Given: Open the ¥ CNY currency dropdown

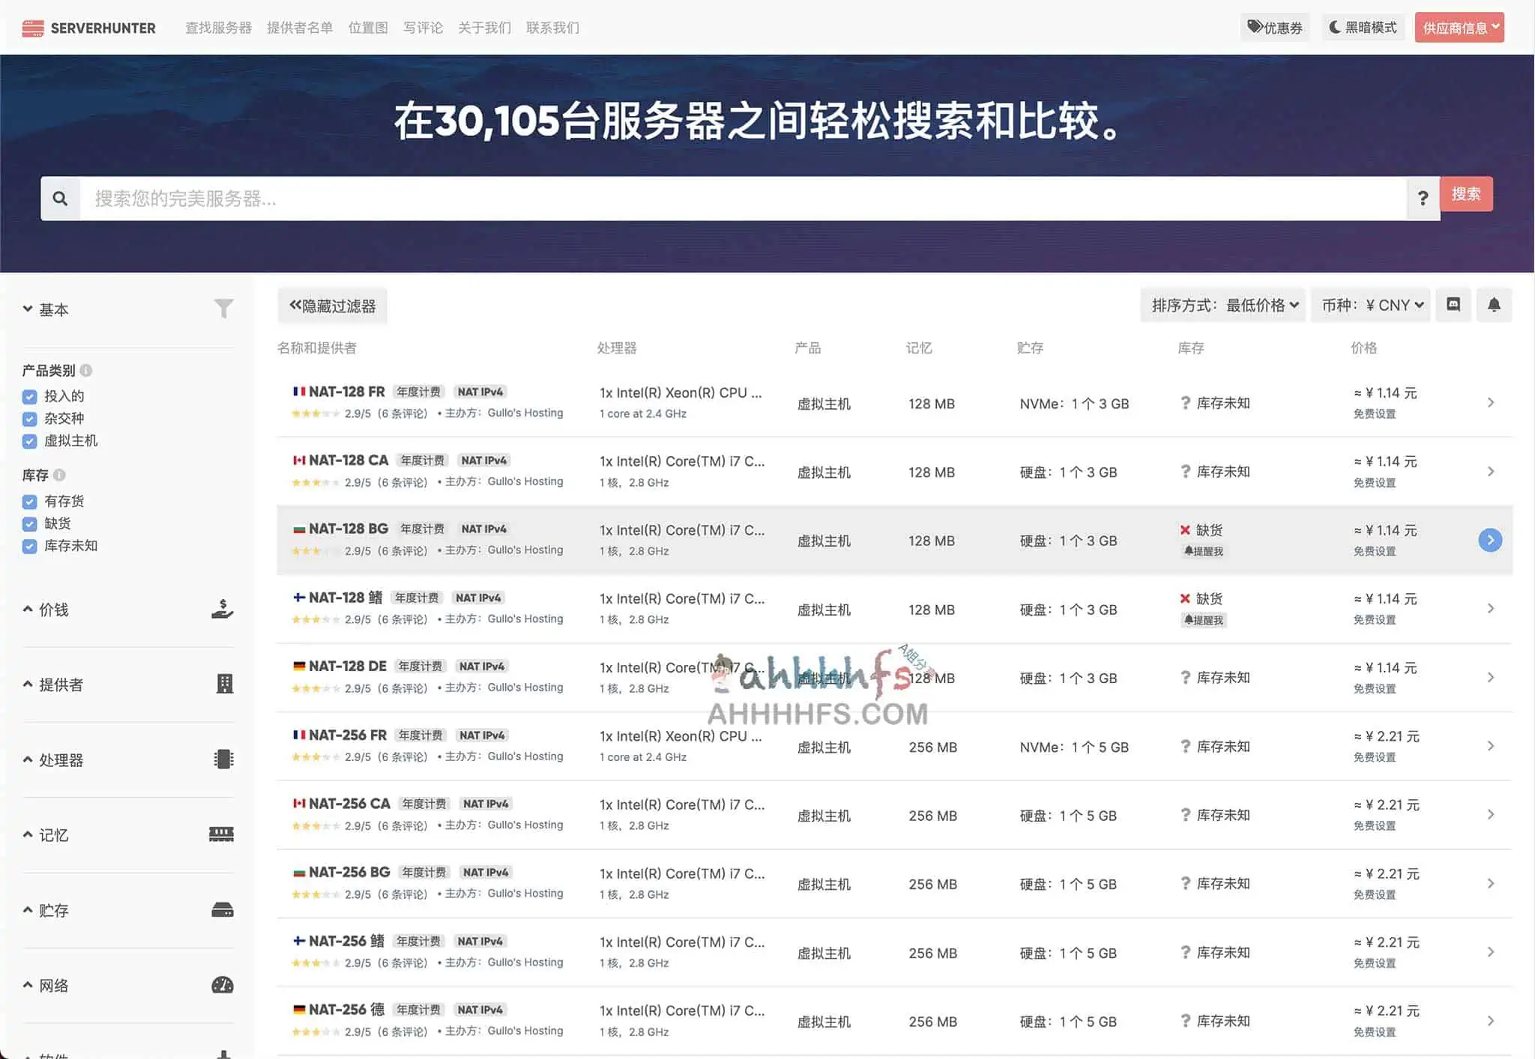Looking at the screenshot, I should pos(1372,305).
